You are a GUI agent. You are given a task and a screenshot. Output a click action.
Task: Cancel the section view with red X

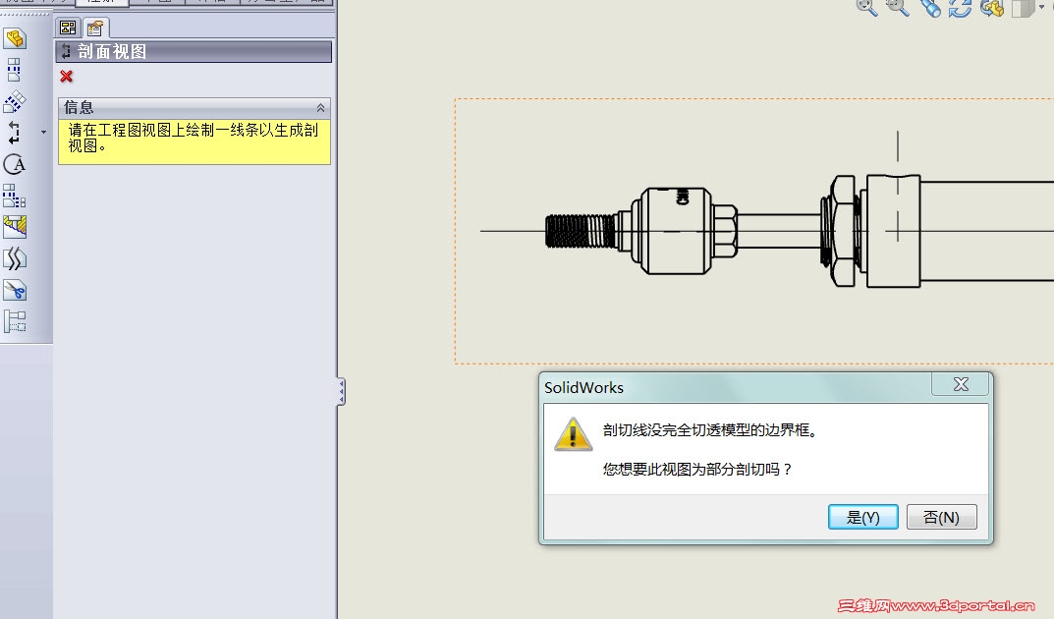click(66, 77)
